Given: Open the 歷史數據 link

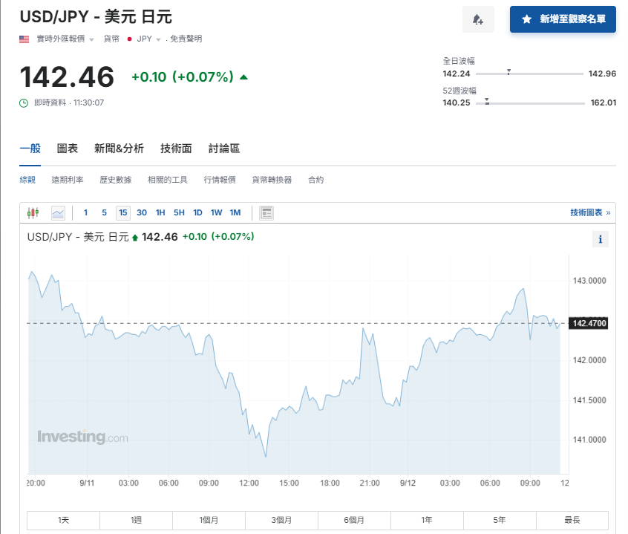Looking at the screenshot, I should tap(115, 180).
